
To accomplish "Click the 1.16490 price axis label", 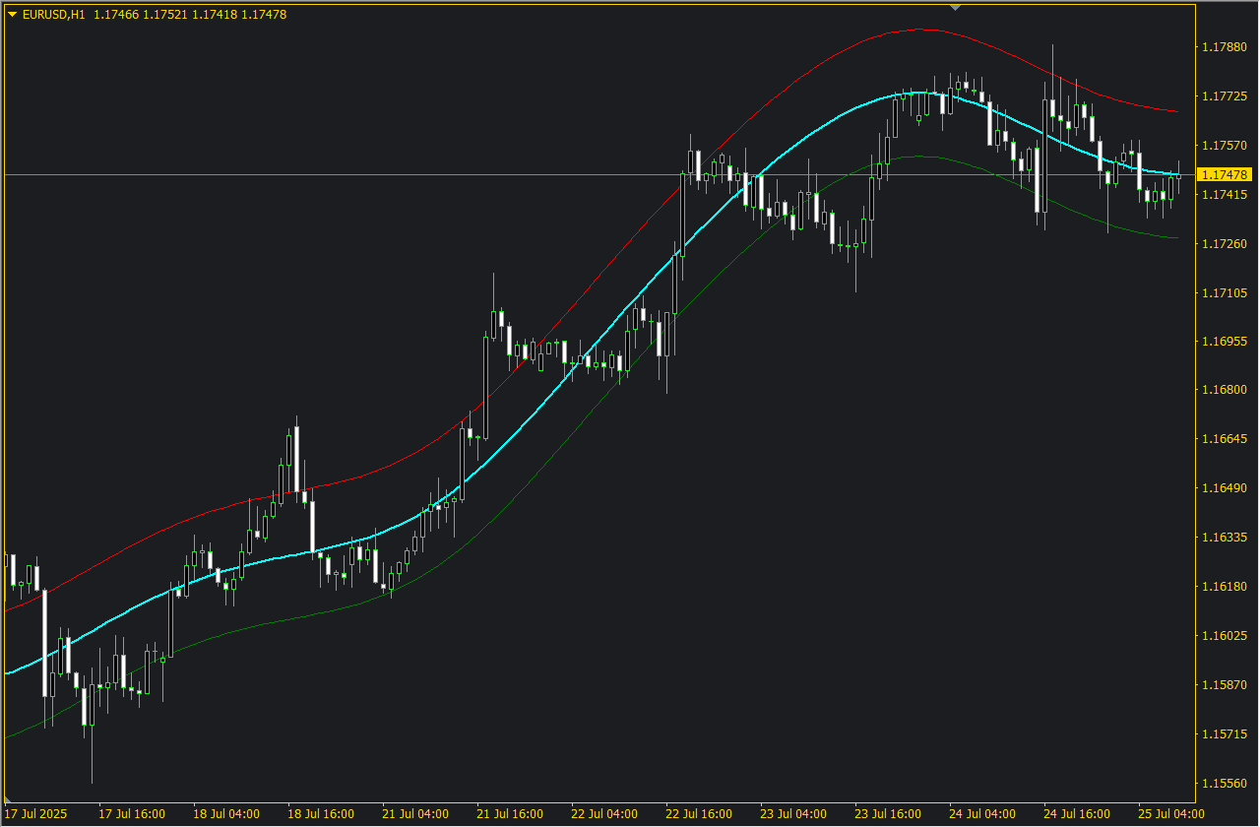I will (1224, 489).
